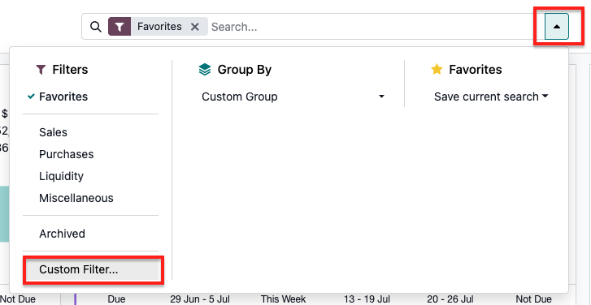This screenshot has height=305, width=591.
Task: Expand Save current search
Action: click(491, 97)
